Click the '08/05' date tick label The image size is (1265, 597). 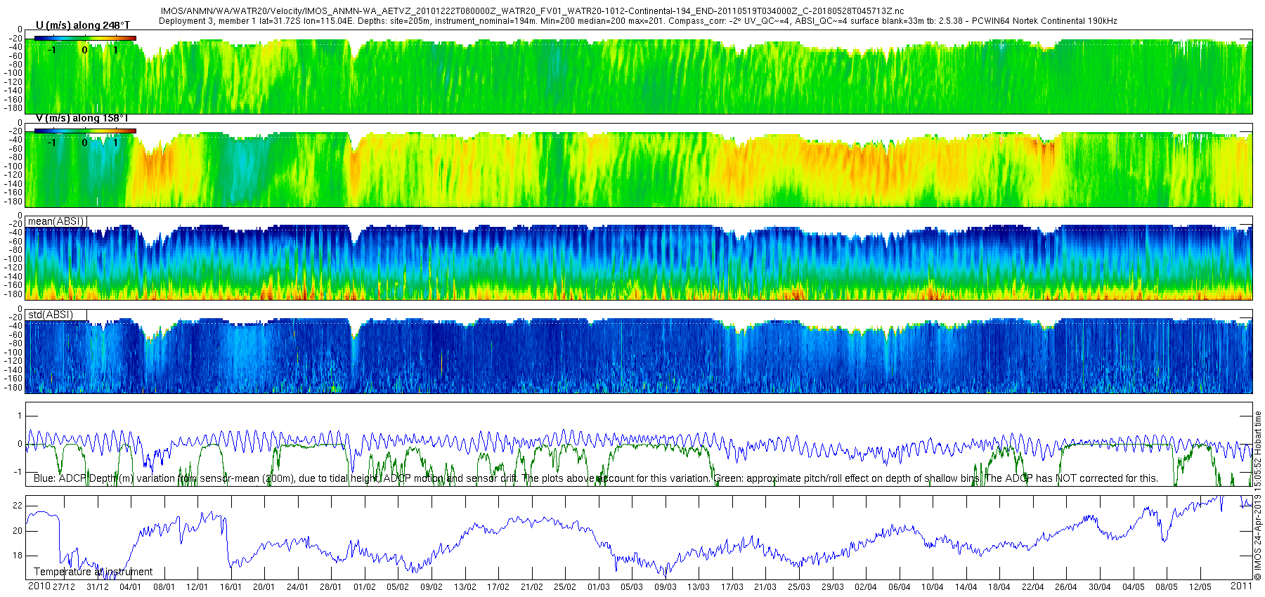1167,587
